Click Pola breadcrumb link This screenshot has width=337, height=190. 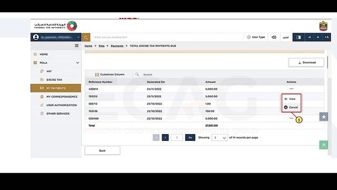coord(102,46)
